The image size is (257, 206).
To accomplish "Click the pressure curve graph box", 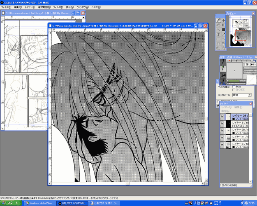I will coord(251,80).
